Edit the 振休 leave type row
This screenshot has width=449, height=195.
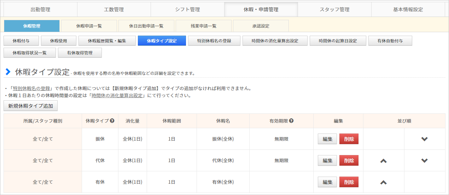[x=327, y=139]
